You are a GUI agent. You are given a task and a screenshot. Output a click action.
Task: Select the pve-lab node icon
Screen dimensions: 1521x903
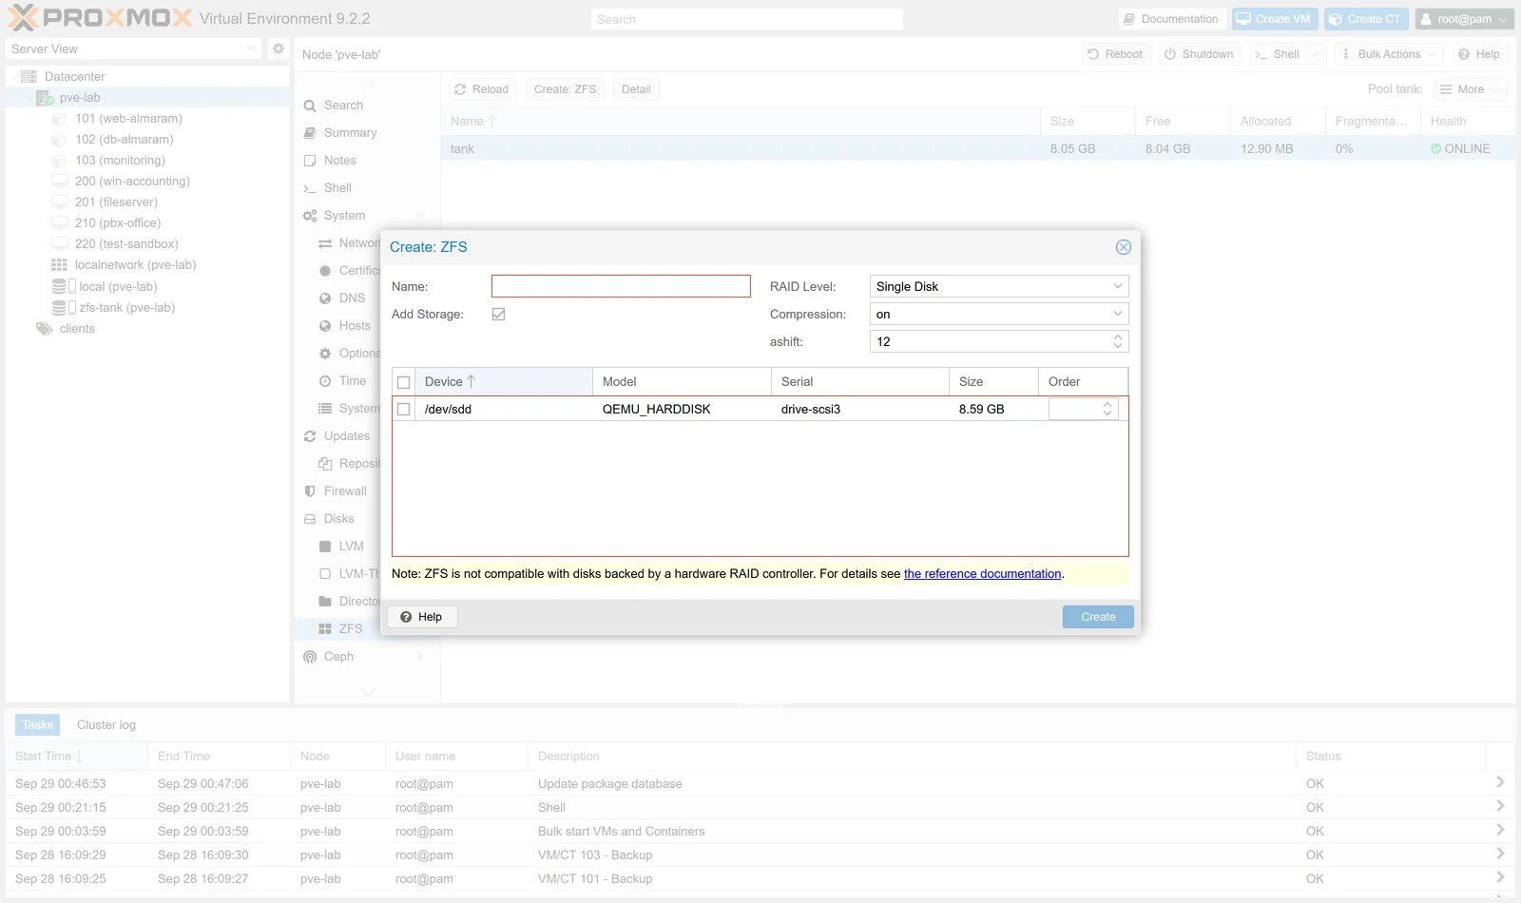point(45,97)
